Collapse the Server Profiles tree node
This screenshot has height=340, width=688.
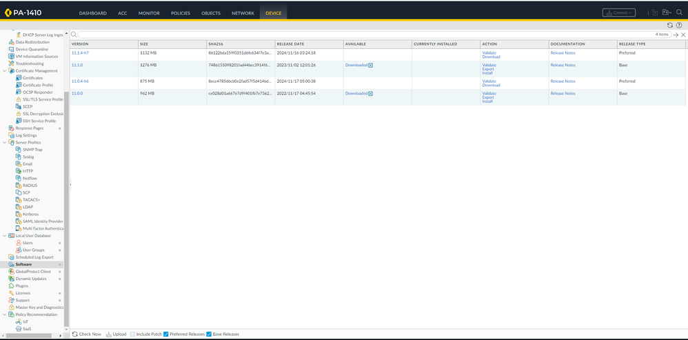tap(4, 143)
